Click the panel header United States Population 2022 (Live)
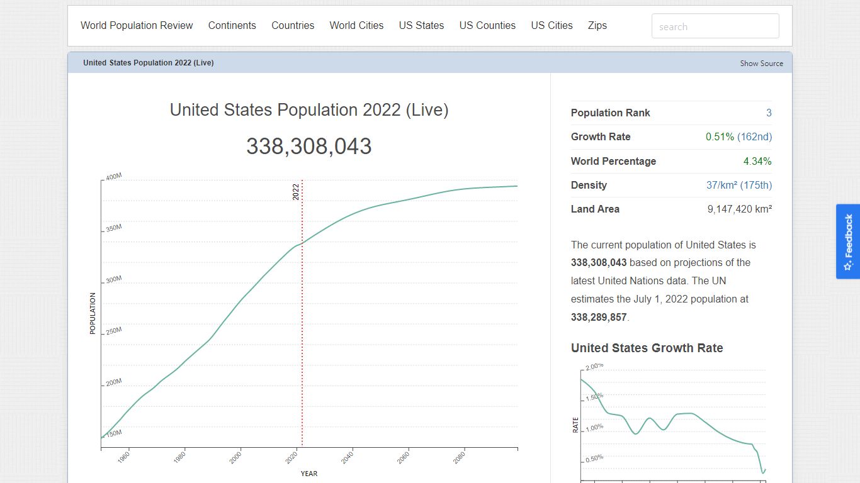The image size is (860, 483). 149,63
